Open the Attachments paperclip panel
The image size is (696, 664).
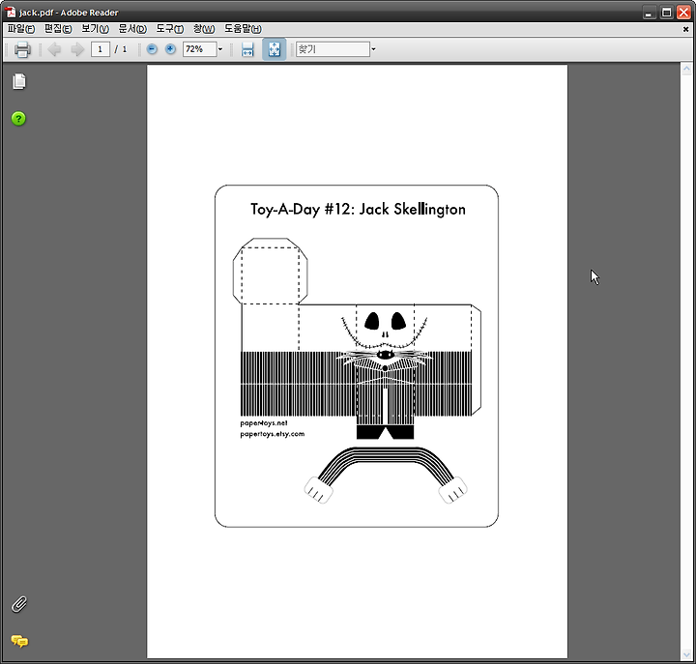pyautogui.click(x=19, y=604)
